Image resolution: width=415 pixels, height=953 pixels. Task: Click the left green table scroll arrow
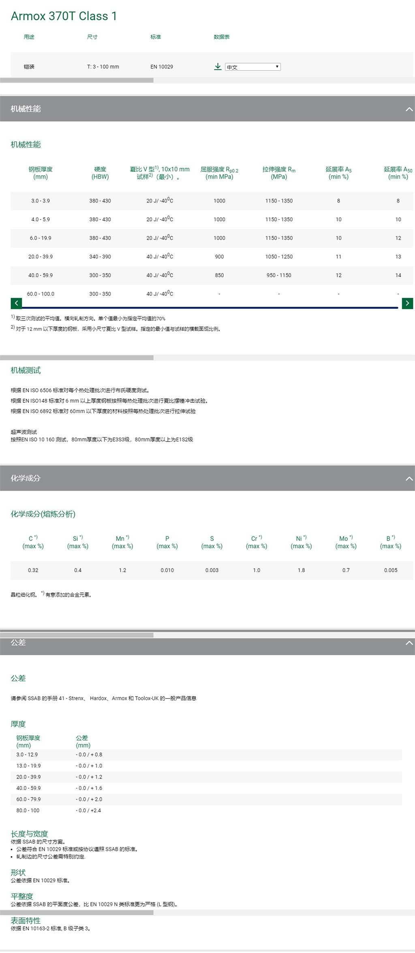point(16,303)
